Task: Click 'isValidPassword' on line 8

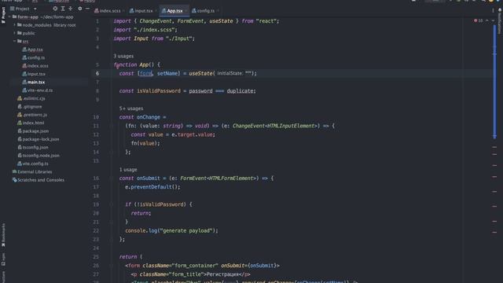Action: click(x=159, y=91)
